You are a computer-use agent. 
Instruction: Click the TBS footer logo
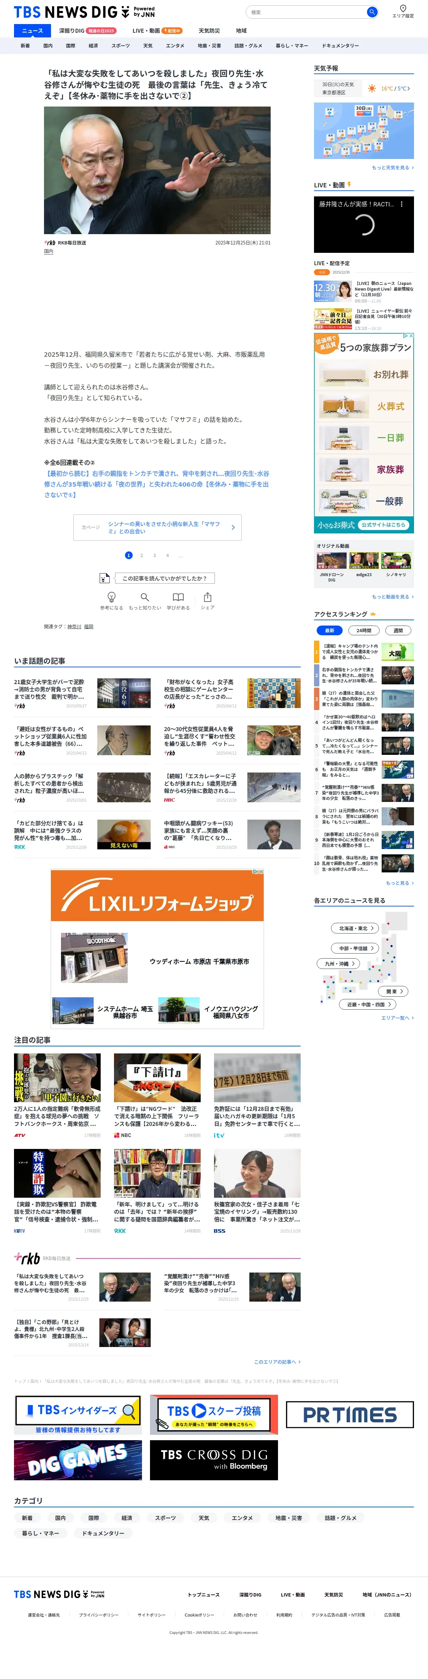point(59,1594)
